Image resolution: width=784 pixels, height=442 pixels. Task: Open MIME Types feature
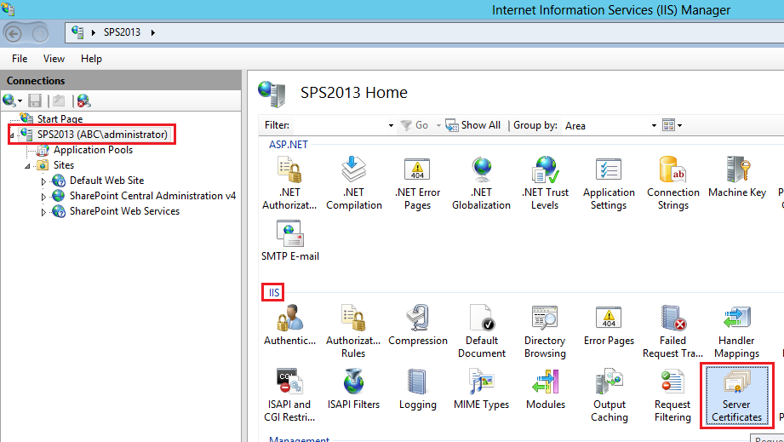482,389
